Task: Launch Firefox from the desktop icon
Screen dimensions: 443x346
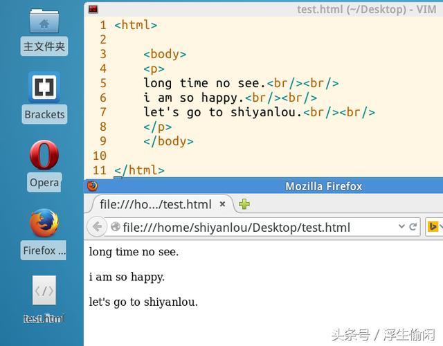Action: point(44,223)
